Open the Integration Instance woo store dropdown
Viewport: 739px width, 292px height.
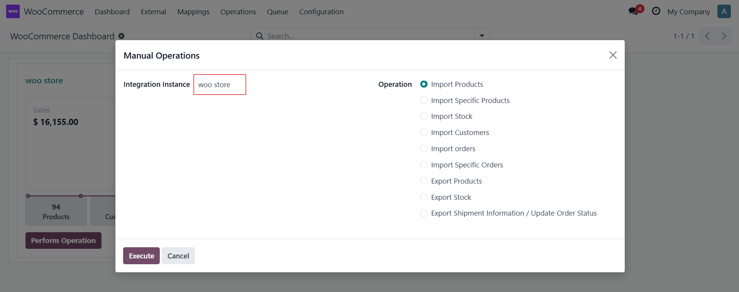(x=220, y=84)
